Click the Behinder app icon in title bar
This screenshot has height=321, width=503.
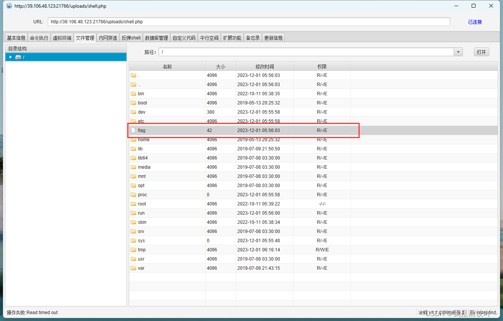pyautogui.click(x=9, y=6)
